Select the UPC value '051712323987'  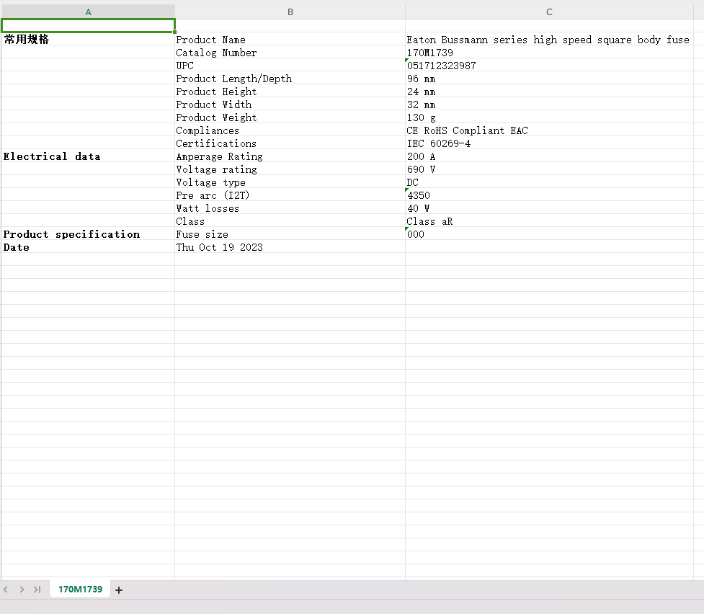(x=549, y=65)
